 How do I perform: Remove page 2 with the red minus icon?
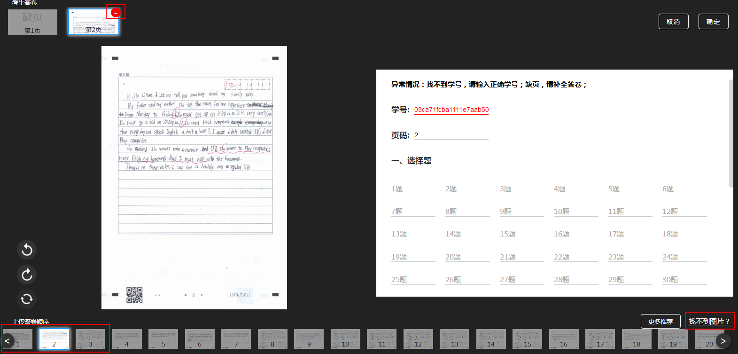(x=116, y=13)
